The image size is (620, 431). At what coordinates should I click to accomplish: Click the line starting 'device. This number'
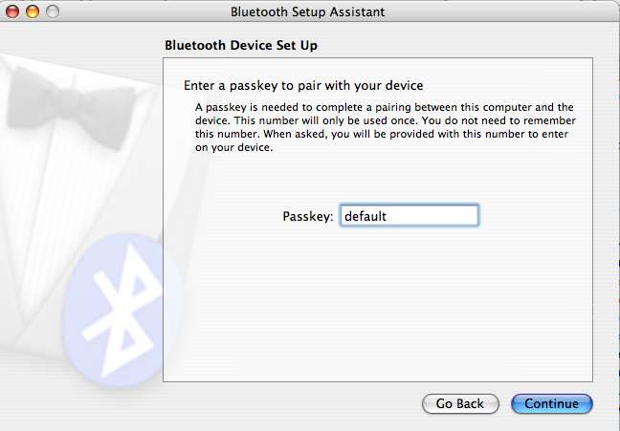click(386, 120)
